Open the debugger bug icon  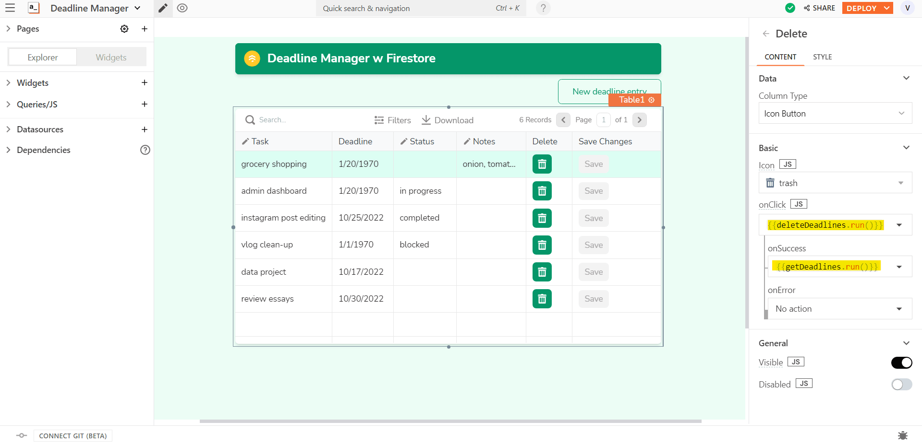tap(902, 435)
